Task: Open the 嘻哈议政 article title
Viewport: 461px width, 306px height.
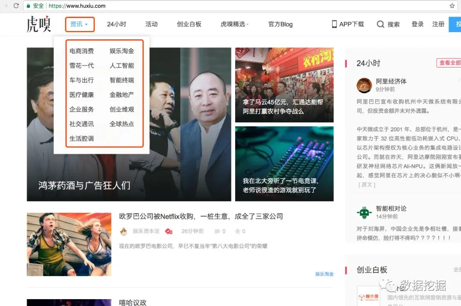Action: [x=133, y=302]
